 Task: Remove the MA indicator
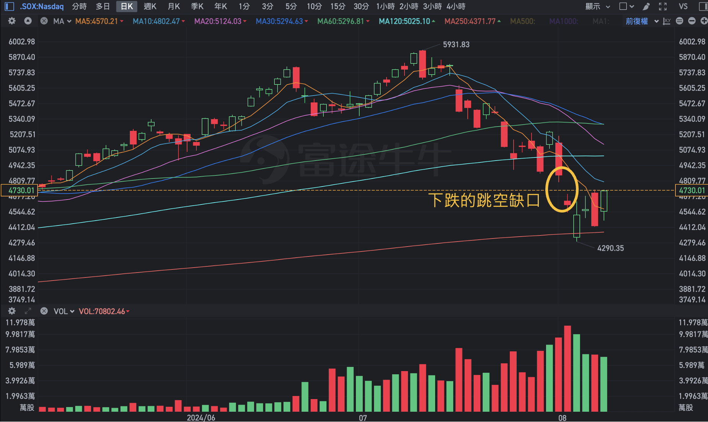pos(44,21)
